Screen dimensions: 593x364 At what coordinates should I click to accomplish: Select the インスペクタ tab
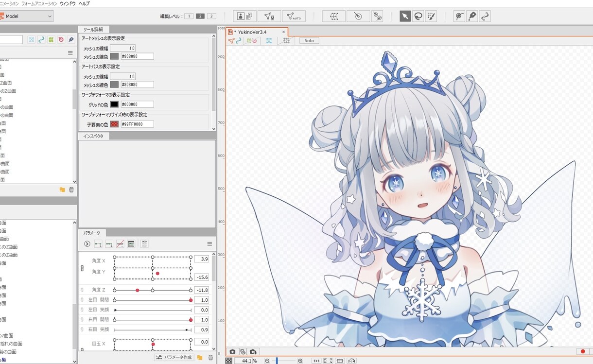[x=94, y=136]
